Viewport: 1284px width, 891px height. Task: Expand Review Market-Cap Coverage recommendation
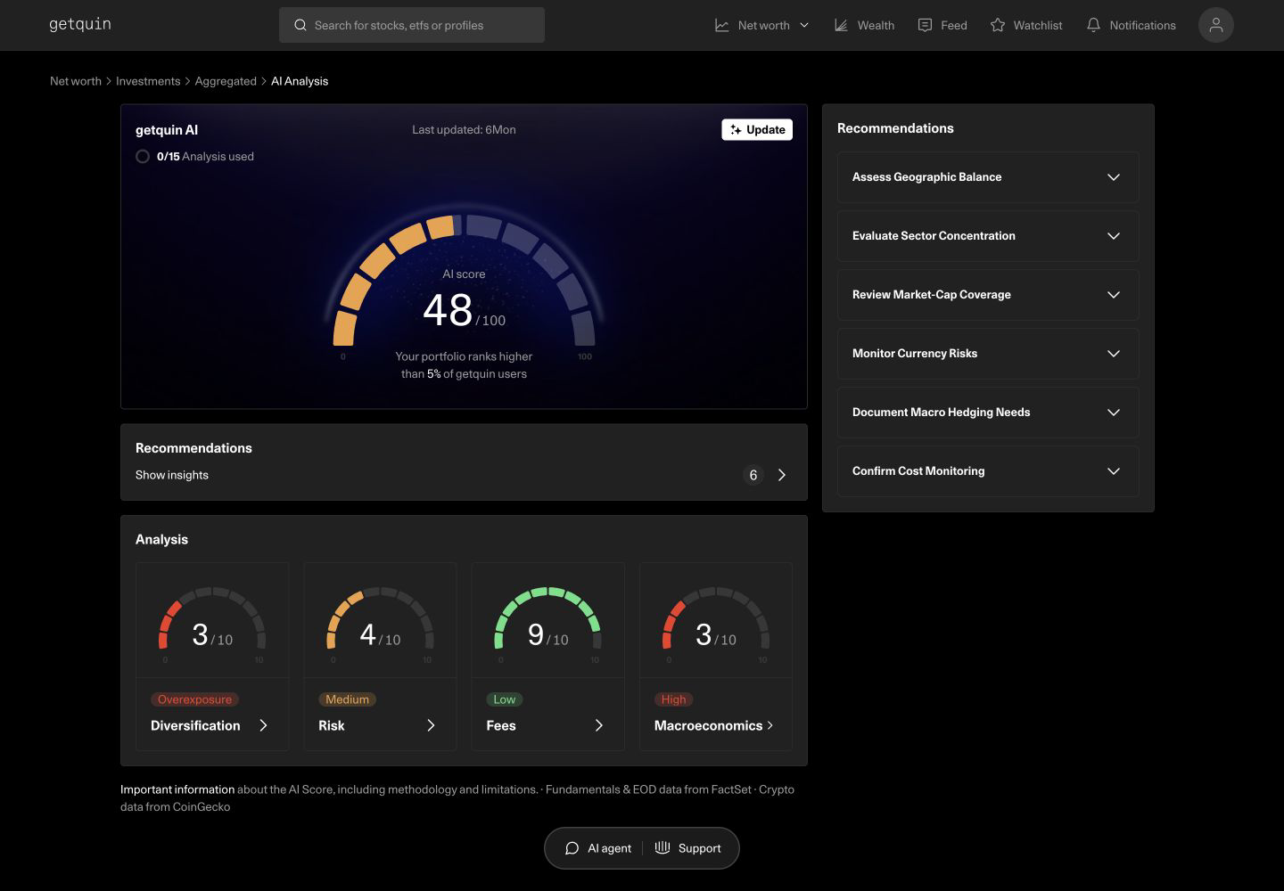[x=988, y=295]
